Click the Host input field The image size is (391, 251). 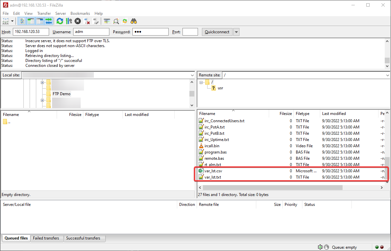(x=31, y=32)
